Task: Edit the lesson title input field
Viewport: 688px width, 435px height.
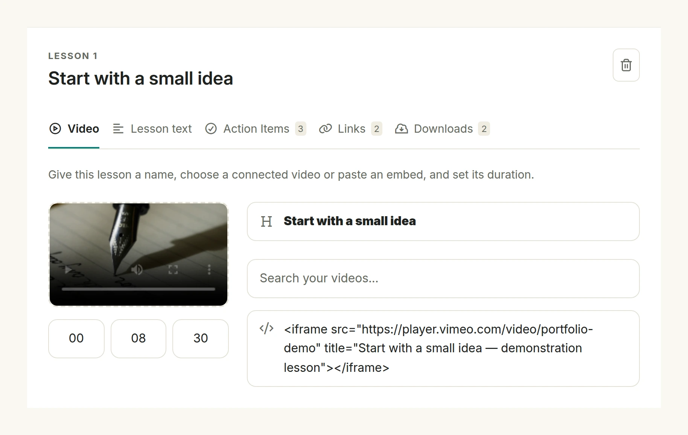Action: point(443,221)
